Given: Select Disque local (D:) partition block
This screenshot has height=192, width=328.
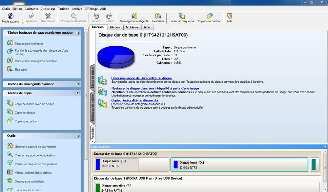Looking at the screenshot, I should click(x=239, y=165).
